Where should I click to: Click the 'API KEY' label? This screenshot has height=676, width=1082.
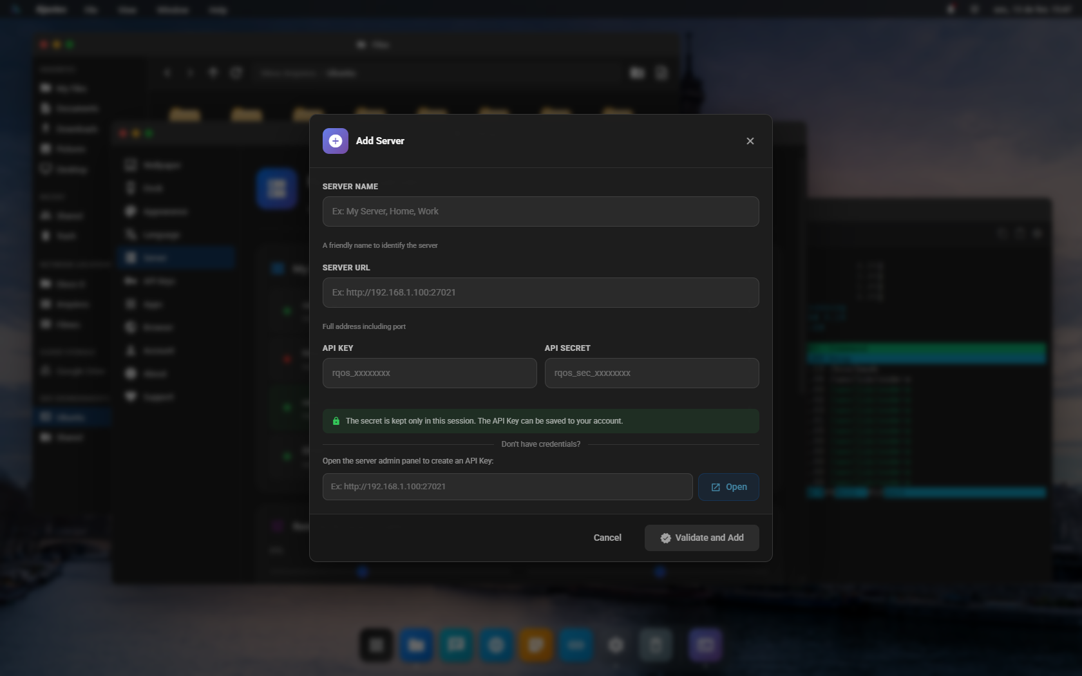coord(338,348)
